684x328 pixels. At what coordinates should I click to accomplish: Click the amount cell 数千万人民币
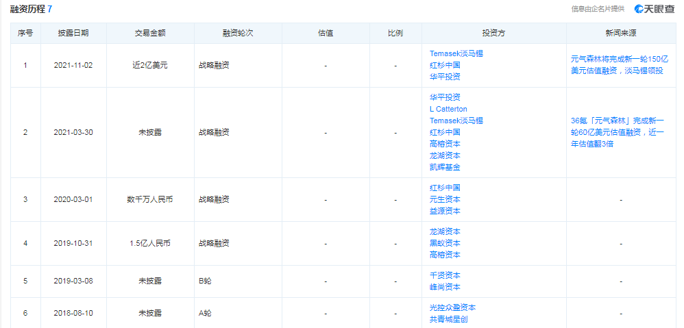tap(150, 199)
